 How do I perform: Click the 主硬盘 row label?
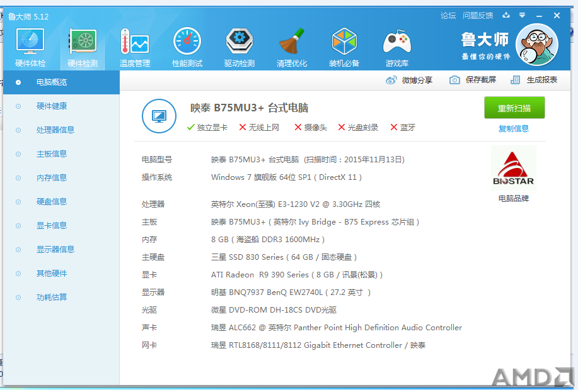coord(153,257)
